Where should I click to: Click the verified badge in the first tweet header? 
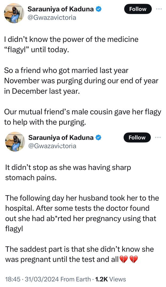[x=99, y=9]
